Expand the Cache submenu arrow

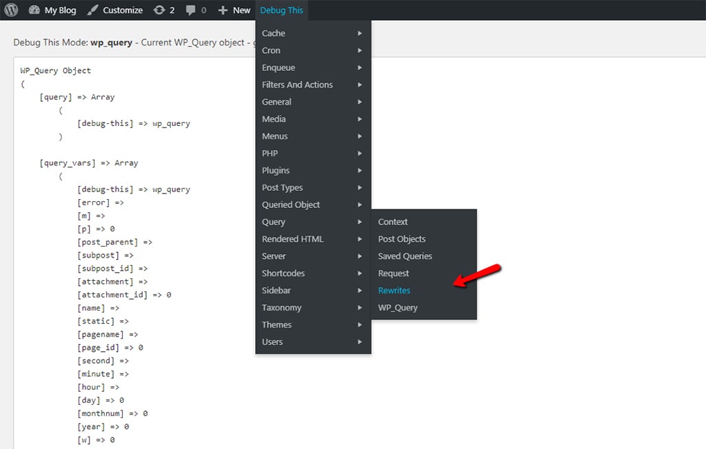[x=360, y=33]
